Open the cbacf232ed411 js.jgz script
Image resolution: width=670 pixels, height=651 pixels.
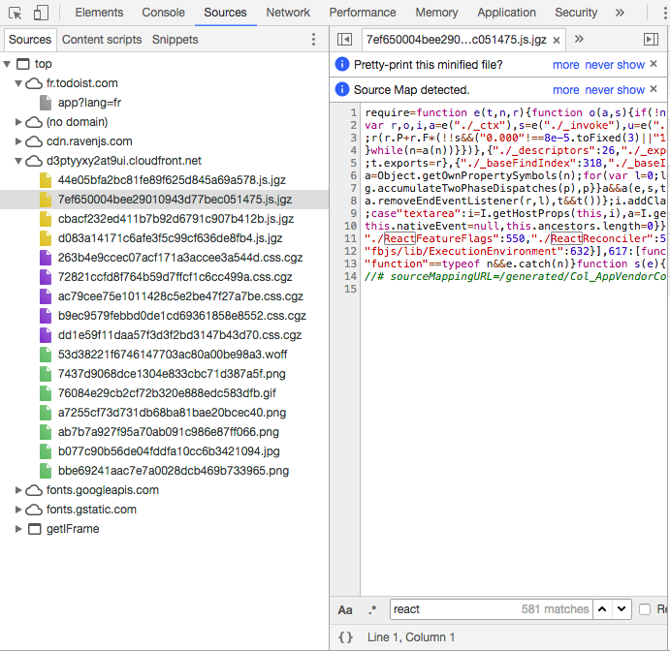[175, 219]
